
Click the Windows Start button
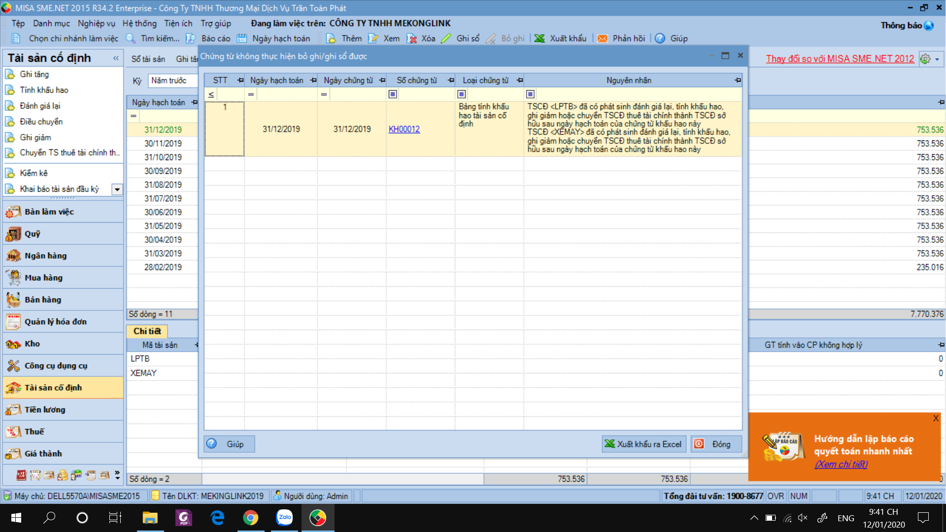16,518
